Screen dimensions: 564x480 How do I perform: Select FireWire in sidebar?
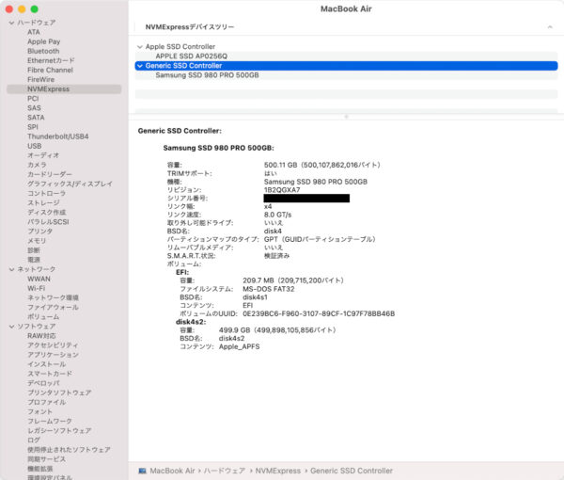pos(41,80)
